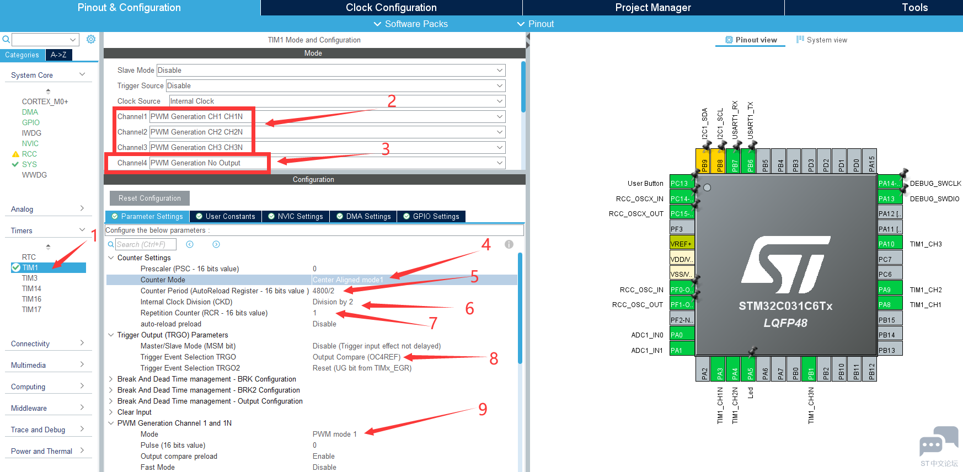Click the PC13 pin on the chip
This screenshot has height=472, width=963.
[x=682, y=183]
